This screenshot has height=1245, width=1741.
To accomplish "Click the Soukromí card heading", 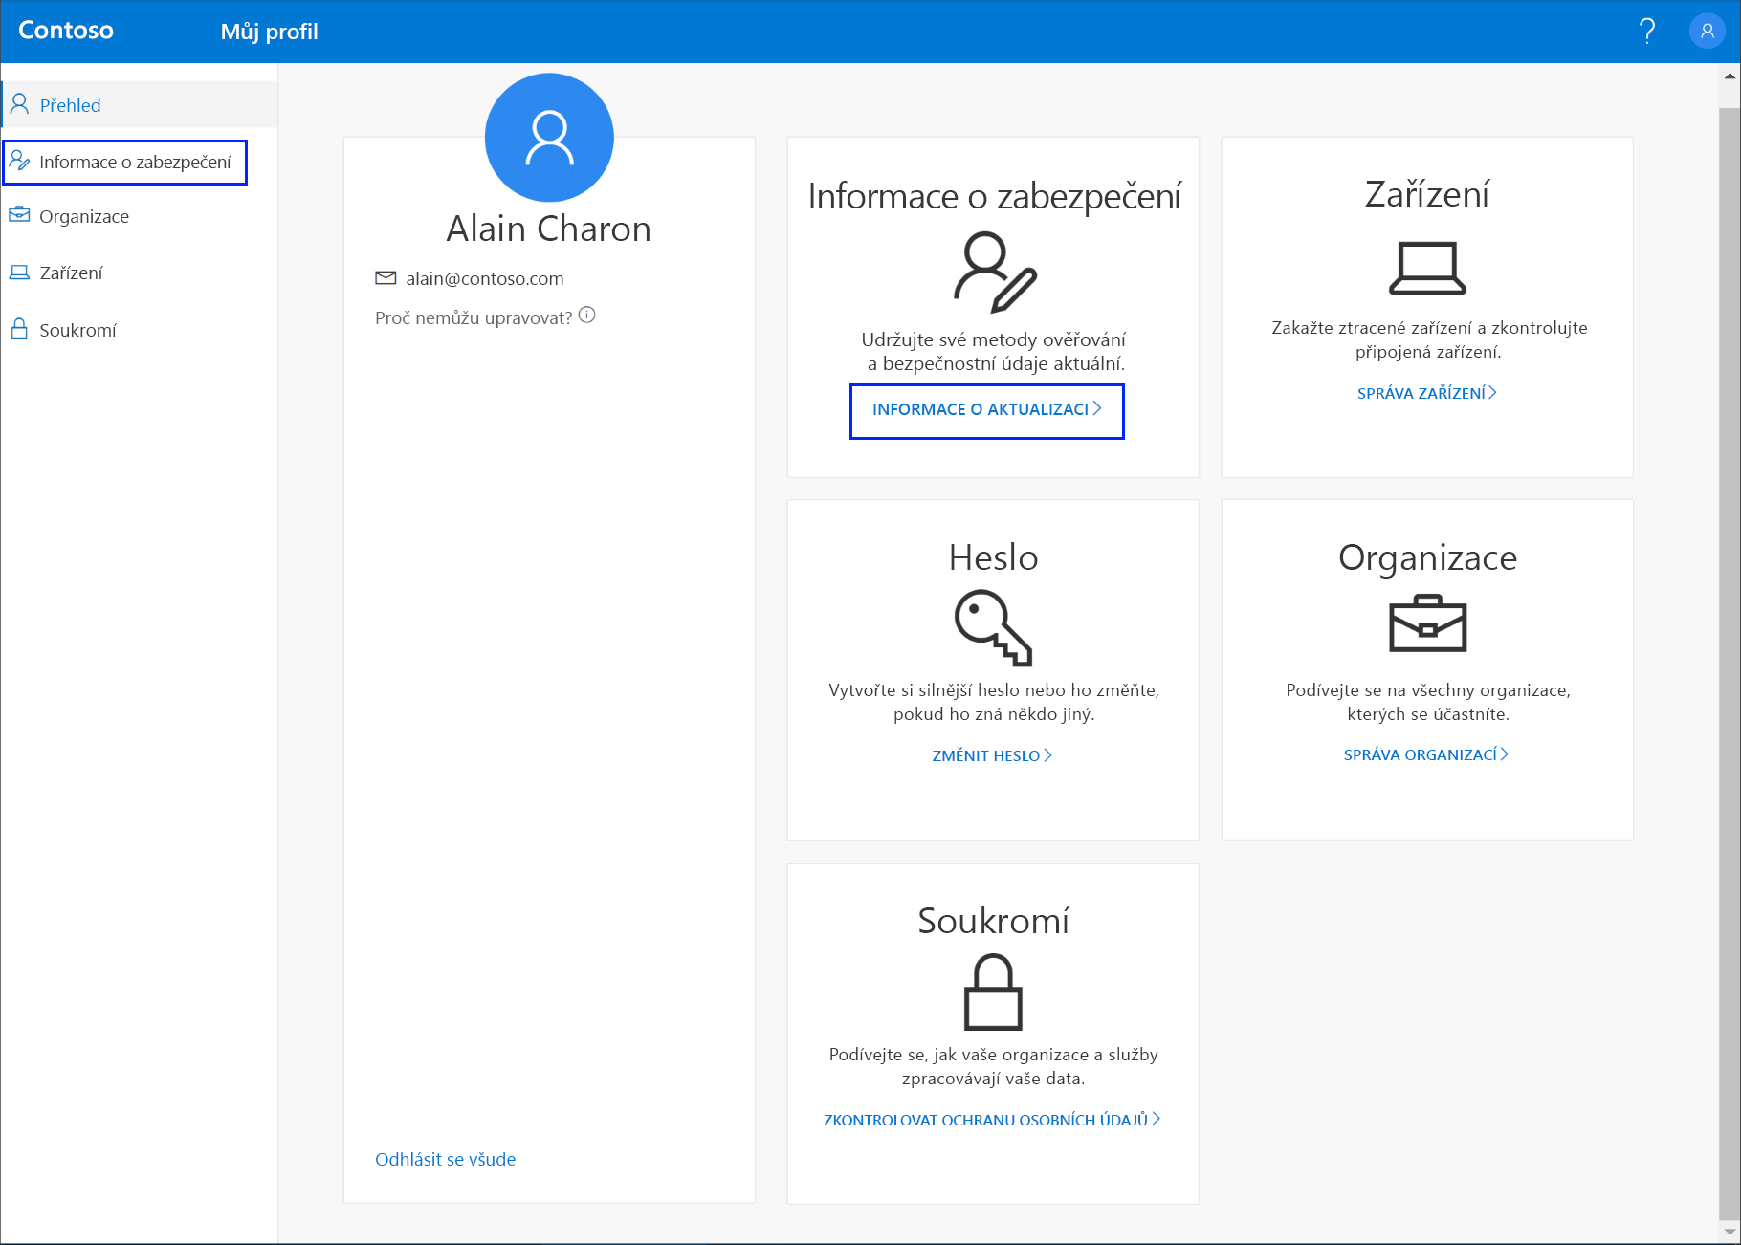I will tap(993, 921).
